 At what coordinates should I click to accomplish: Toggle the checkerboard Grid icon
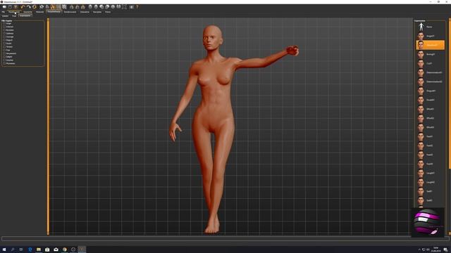pyautogui.click(x=64, y=7)
